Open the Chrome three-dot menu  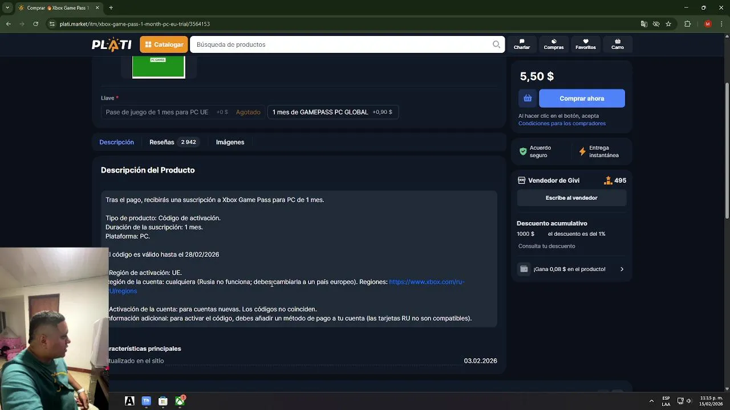coord(721,24)
